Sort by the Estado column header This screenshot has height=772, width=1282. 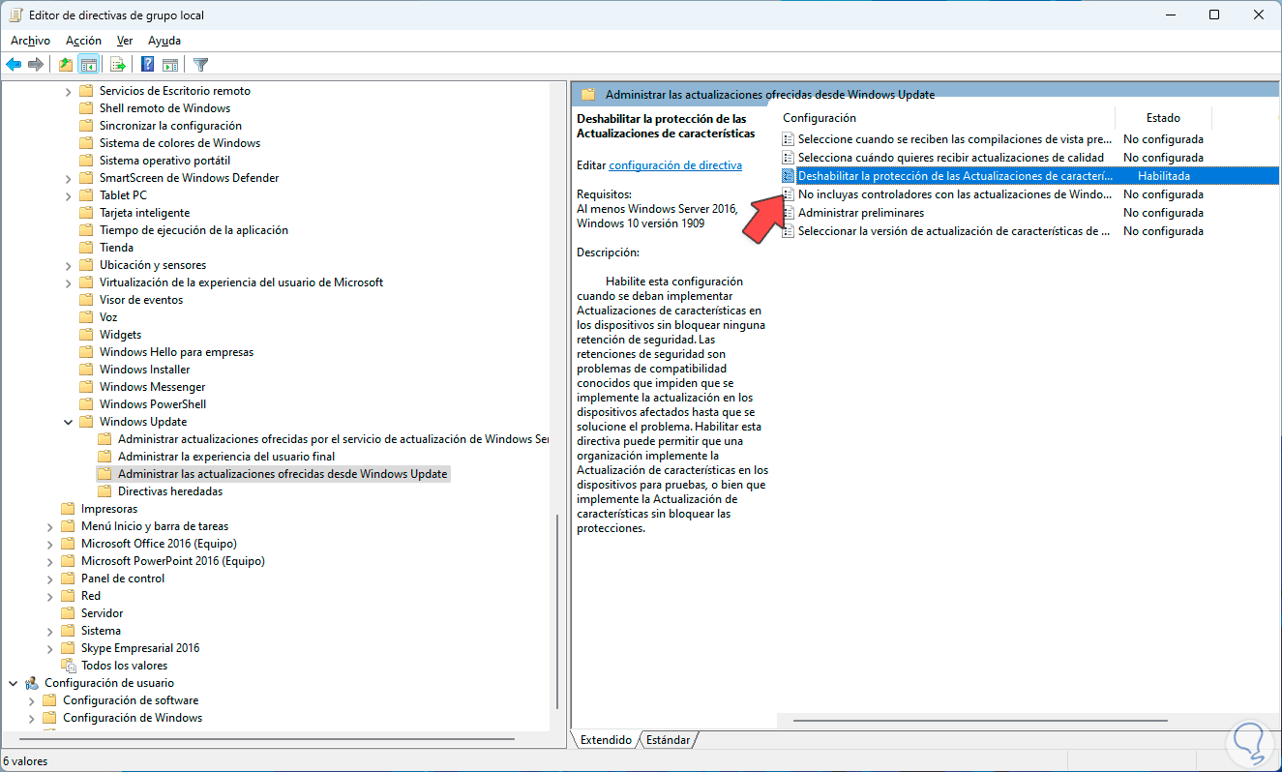1163,118
